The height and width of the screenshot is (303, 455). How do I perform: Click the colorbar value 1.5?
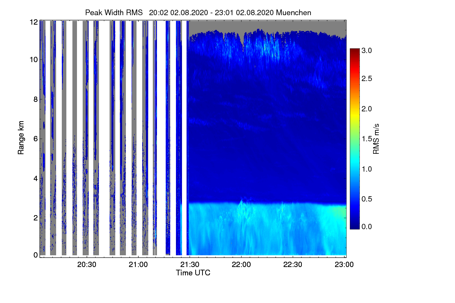coord(367,139)
